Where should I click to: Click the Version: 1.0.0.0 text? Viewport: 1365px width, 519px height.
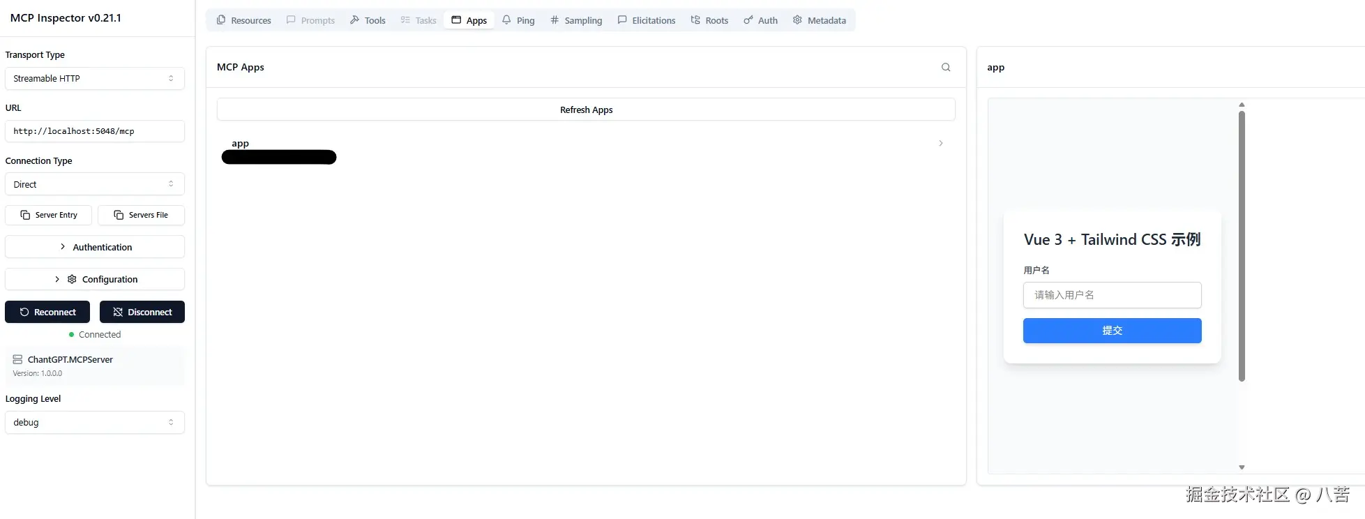[38, 373]
